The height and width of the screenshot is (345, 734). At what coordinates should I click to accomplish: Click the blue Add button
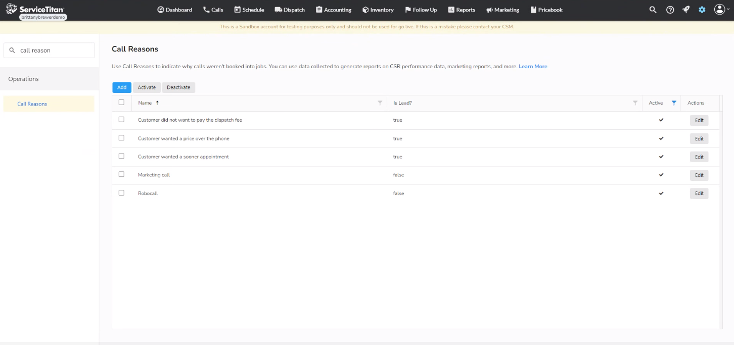(121, 87)
